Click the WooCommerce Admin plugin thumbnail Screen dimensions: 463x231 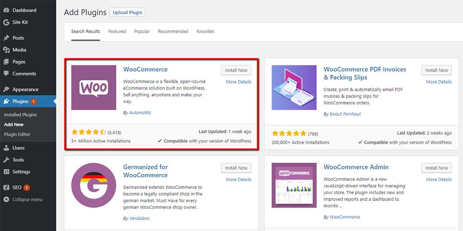pyautogui.click(x=294, y=185)
